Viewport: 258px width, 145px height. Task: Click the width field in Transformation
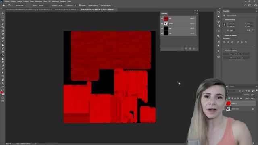coord(232,23)
